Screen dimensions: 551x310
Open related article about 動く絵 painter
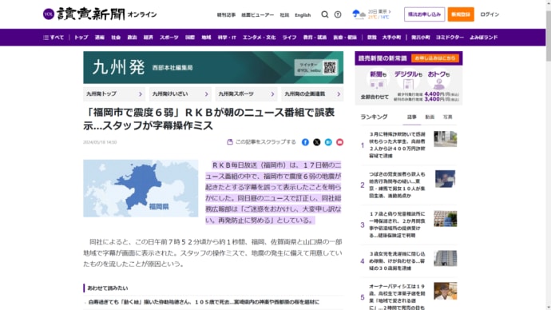204,302
